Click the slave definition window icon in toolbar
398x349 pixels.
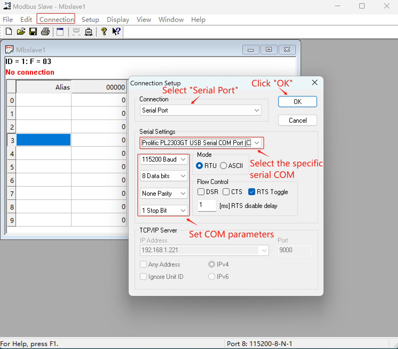(60, 32)
